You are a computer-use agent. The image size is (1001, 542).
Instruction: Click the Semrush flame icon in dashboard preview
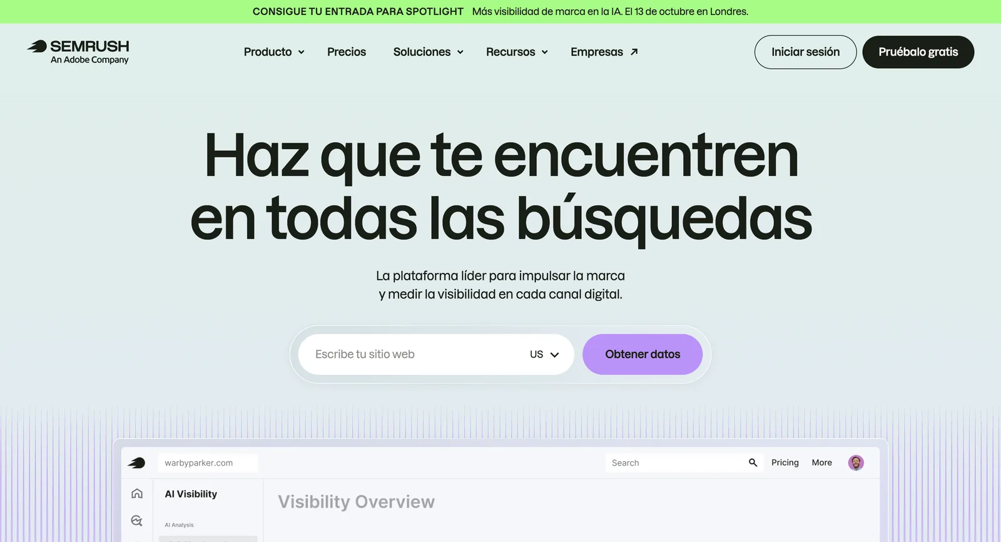[136, 463]
